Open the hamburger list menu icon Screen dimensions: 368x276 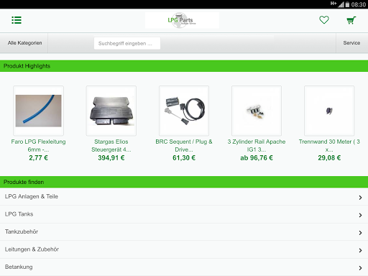[17, 20]
